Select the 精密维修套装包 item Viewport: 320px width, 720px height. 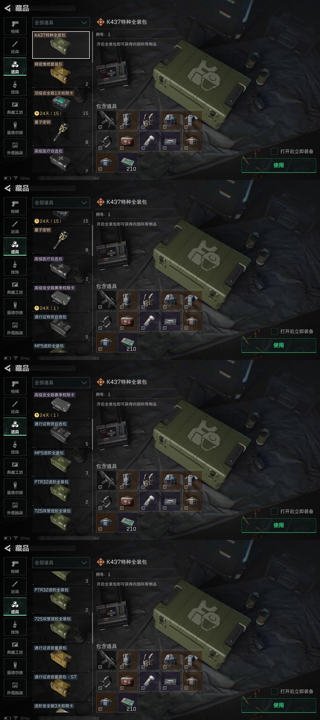point(61,74)
